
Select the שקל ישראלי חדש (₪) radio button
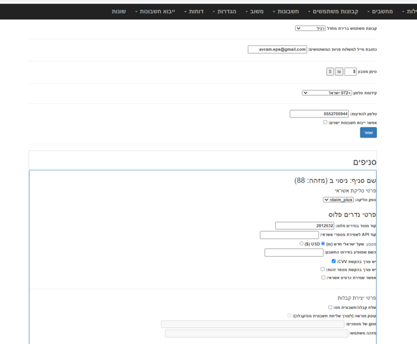pyautogui.click(x=323, y=244)
